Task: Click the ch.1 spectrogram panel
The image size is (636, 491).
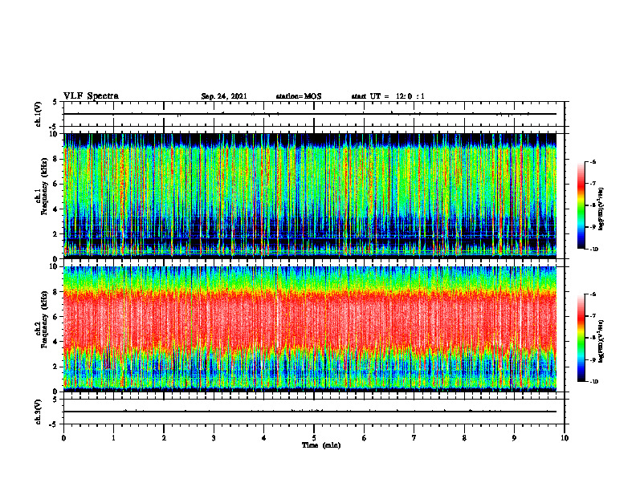Action: [x=310, y=196]
